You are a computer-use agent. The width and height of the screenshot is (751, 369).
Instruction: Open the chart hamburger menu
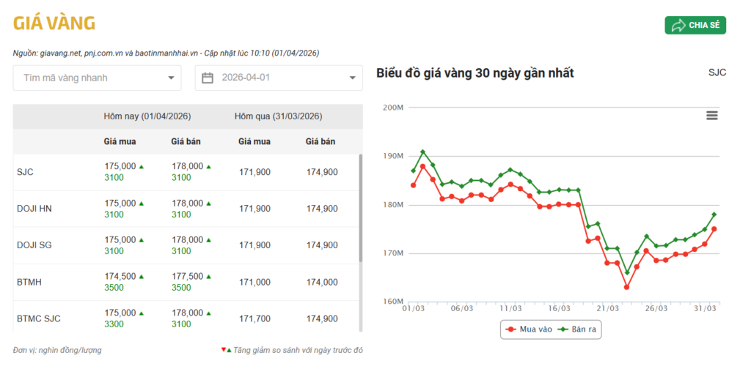(x=711, y=116)
